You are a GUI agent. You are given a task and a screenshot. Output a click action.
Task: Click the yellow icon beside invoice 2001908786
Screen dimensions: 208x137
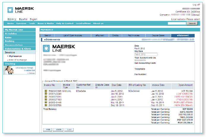[46, 105]
